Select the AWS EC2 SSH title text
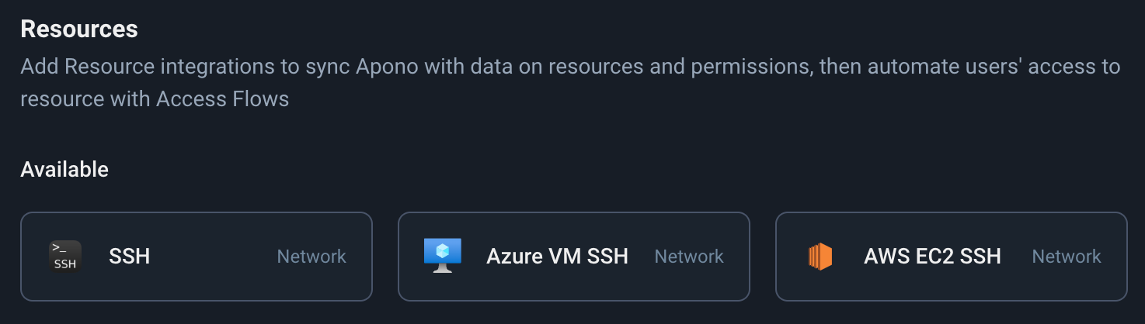This screenshot has height=324, width=1145. click(x=932, y=257)
